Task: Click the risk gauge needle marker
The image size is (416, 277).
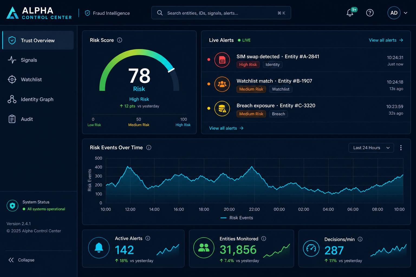Action: (x=171, y=70)
